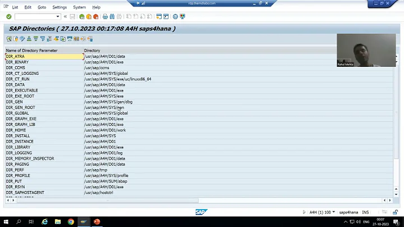Click the blue Help question mark icon
This screenshot has width=404, height=227.
click(175, 17)
